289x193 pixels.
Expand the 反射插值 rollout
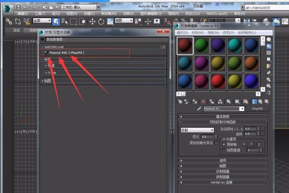(x=223, y=171)
